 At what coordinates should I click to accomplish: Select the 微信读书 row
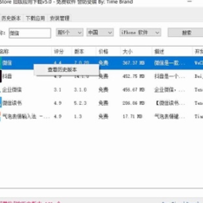point(101,103)
